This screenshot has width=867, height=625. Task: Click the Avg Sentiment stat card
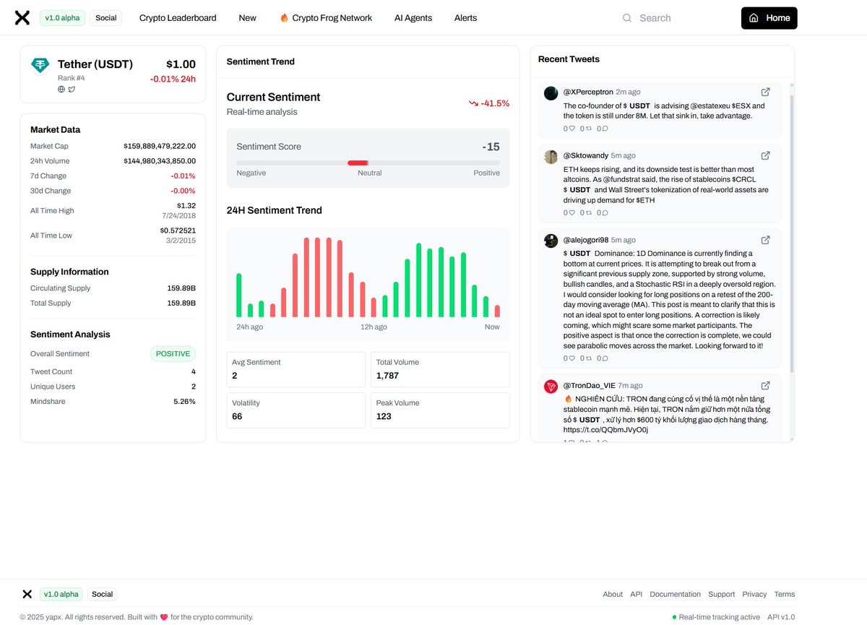[x=296, y=369]
